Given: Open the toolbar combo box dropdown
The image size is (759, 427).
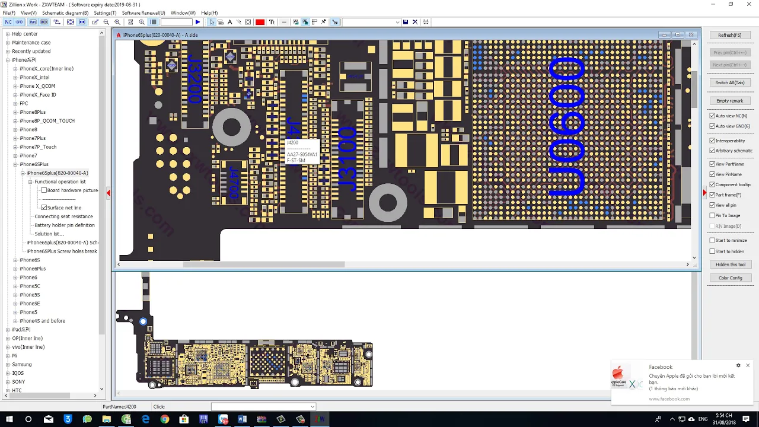Looking at the screenshot, I should (x=397, y=22).
